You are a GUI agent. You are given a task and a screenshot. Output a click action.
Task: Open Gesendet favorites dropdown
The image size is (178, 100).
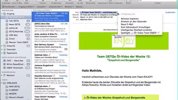point(41,7)
